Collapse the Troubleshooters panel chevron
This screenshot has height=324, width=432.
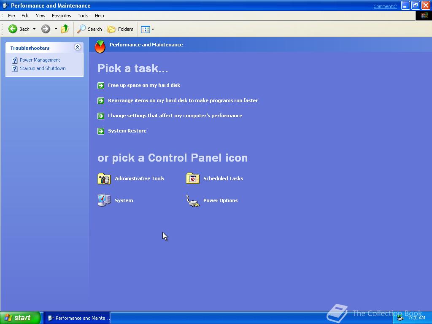pyautogui.click(x=78, y=47)
